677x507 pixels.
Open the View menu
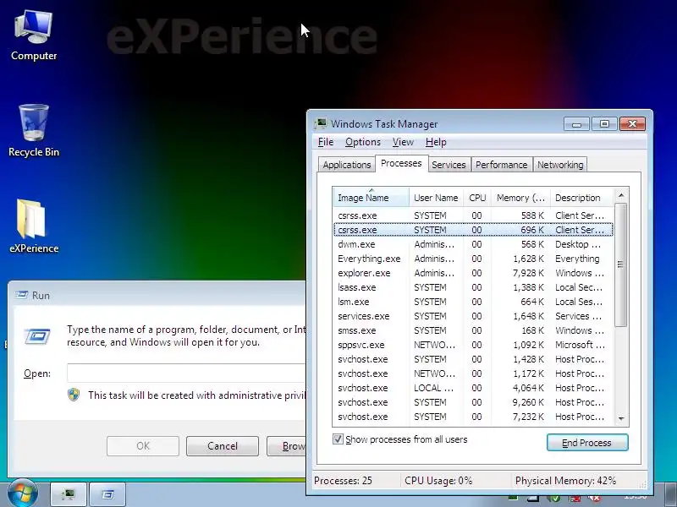(x=403, y=142)
